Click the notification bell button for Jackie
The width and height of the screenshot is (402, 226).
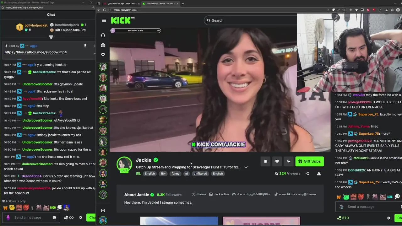265,161
